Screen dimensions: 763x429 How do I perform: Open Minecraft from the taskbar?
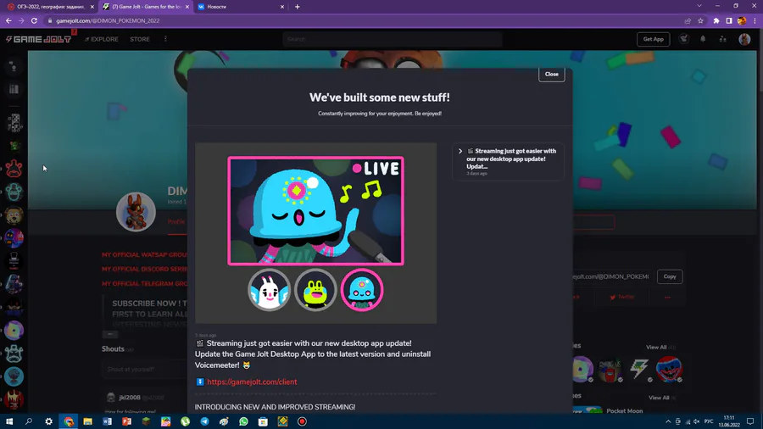146,421
